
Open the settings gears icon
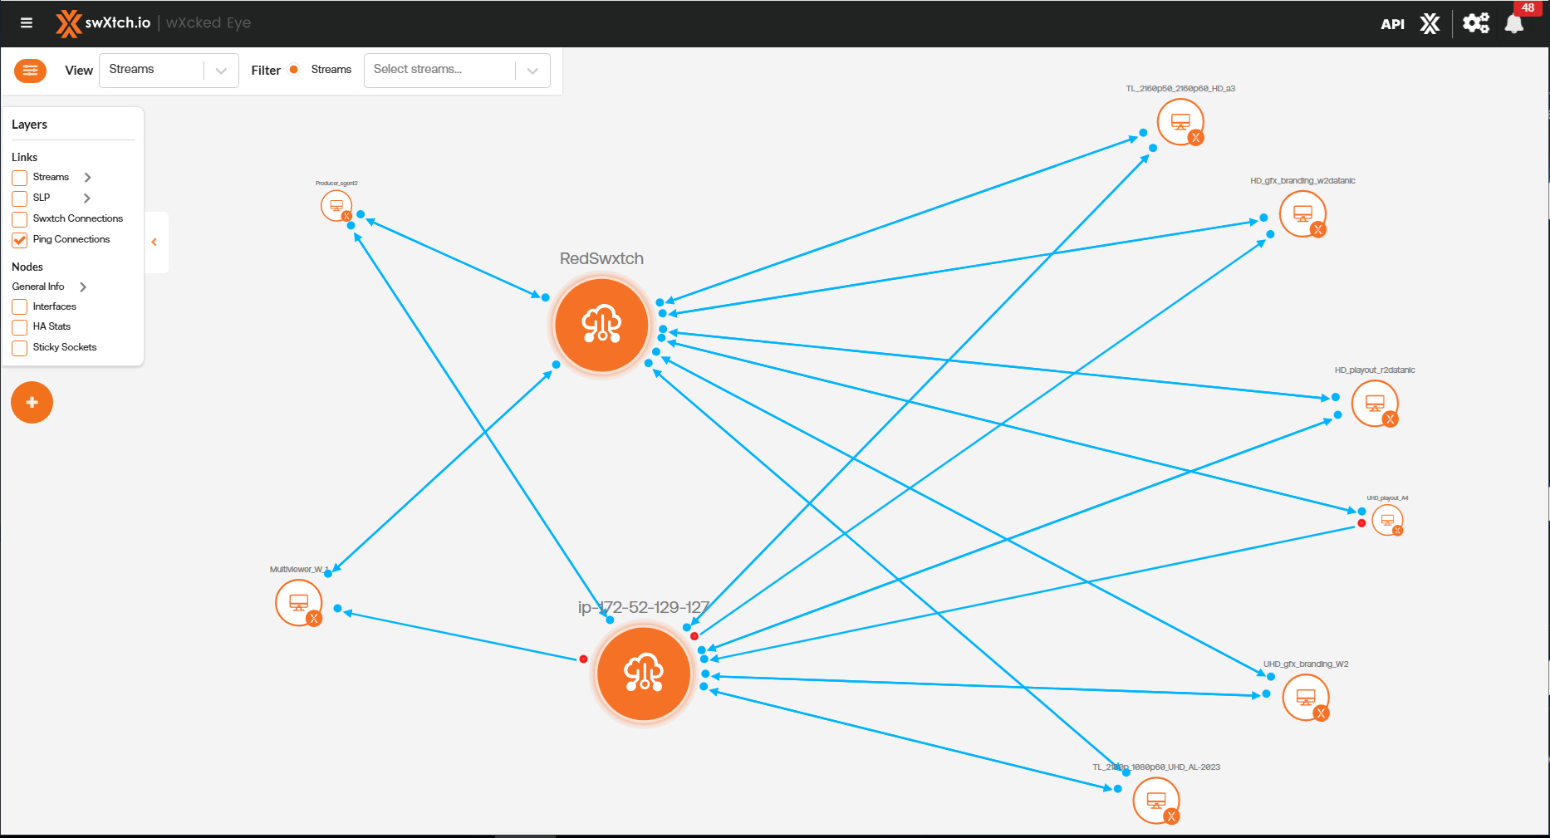pos(1475,23)
